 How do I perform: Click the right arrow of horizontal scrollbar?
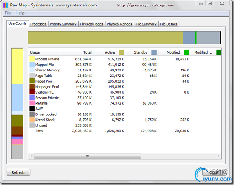pos(218,156)
